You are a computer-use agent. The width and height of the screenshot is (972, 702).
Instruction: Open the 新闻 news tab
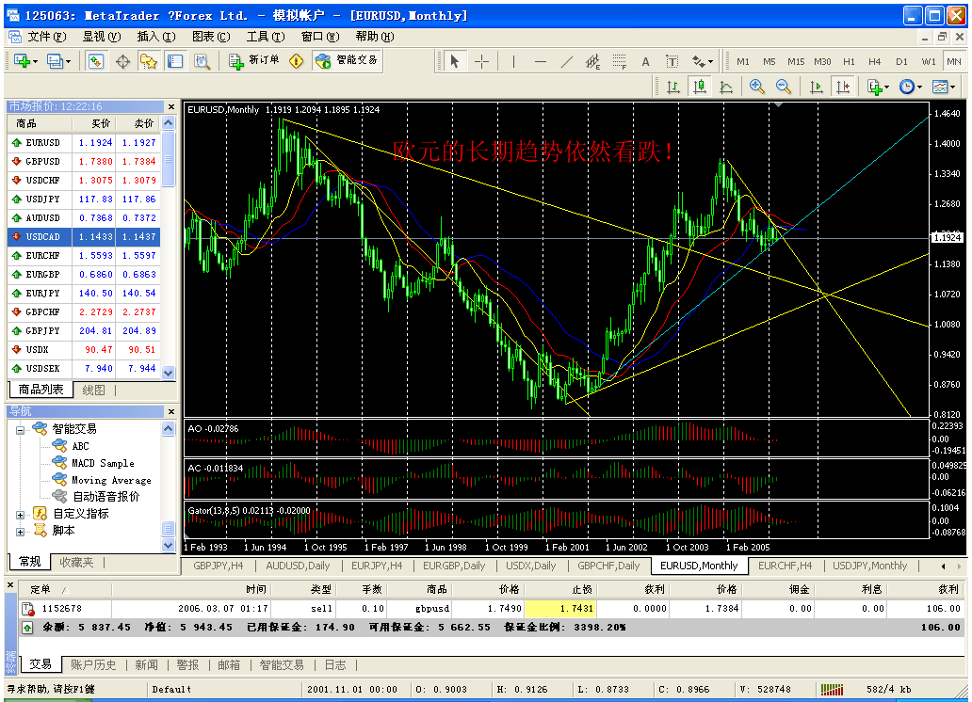pos(146,664)
